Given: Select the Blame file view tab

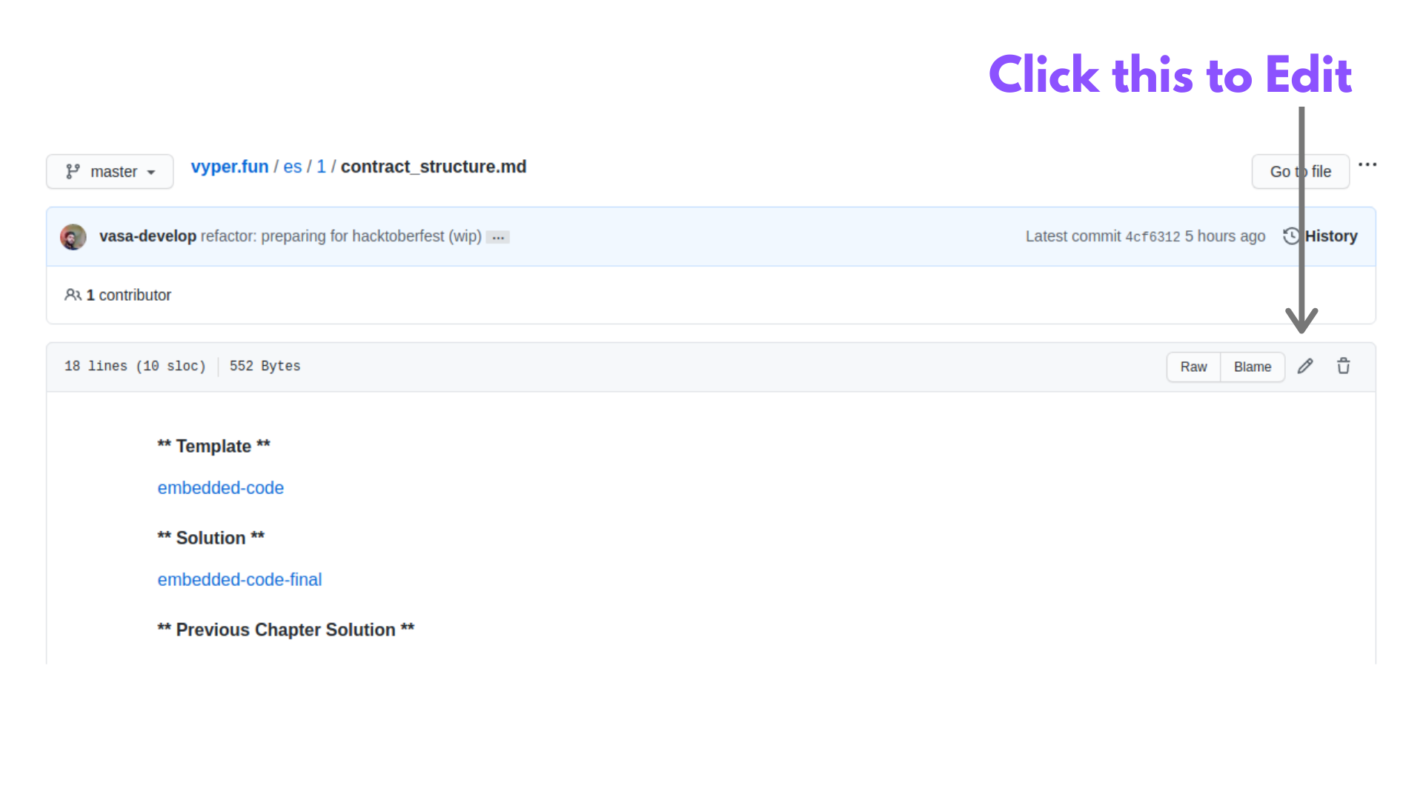Looking at the screenshot, I should pyautogui.click(x=1251, y=367).
